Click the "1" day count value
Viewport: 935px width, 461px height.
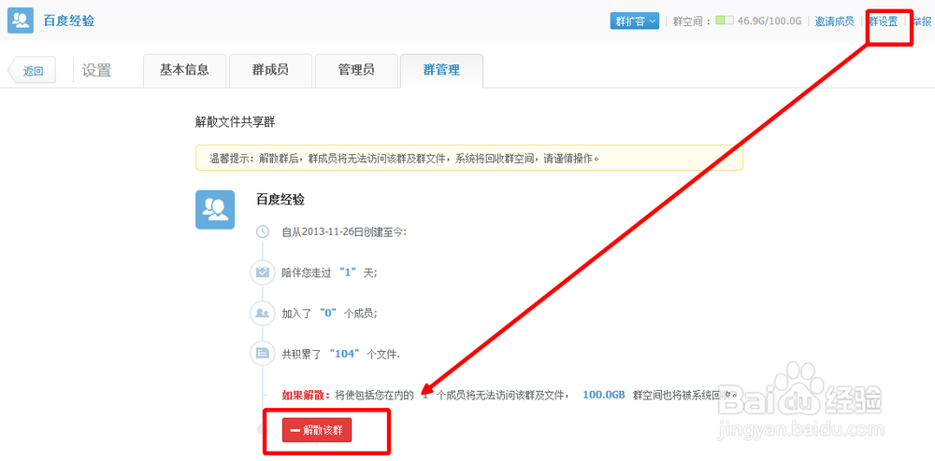[x=347, y=272]
